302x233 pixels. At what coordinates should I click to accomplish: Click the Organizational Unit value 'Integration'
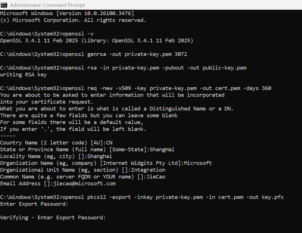tap(148, 170)
